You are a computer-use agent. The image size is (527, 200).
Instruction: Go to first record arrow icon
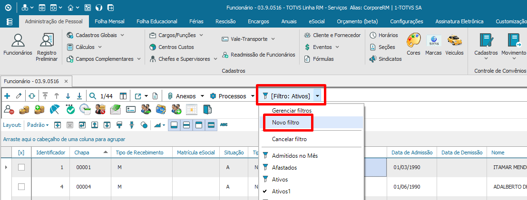pos(45,96)
